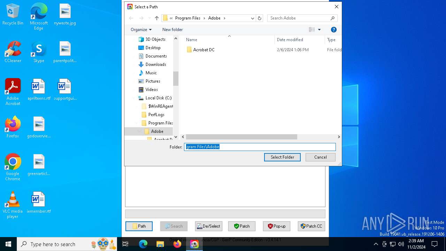446x251 pixels.
Task: Open the notification center
Action: 435,244
